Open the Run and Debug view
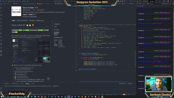174x98 pixels. click(1, 19)
